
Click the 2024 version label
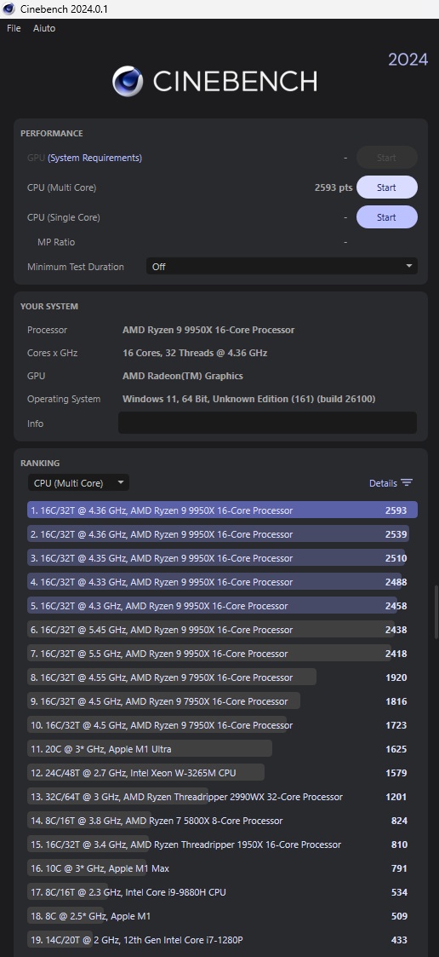tap(408, 59)
